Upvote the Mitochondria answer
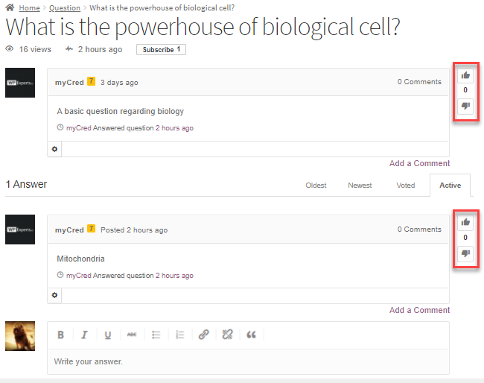Image resolution: width=484 pixels, height=383 pixels. (x=465, y=221)
